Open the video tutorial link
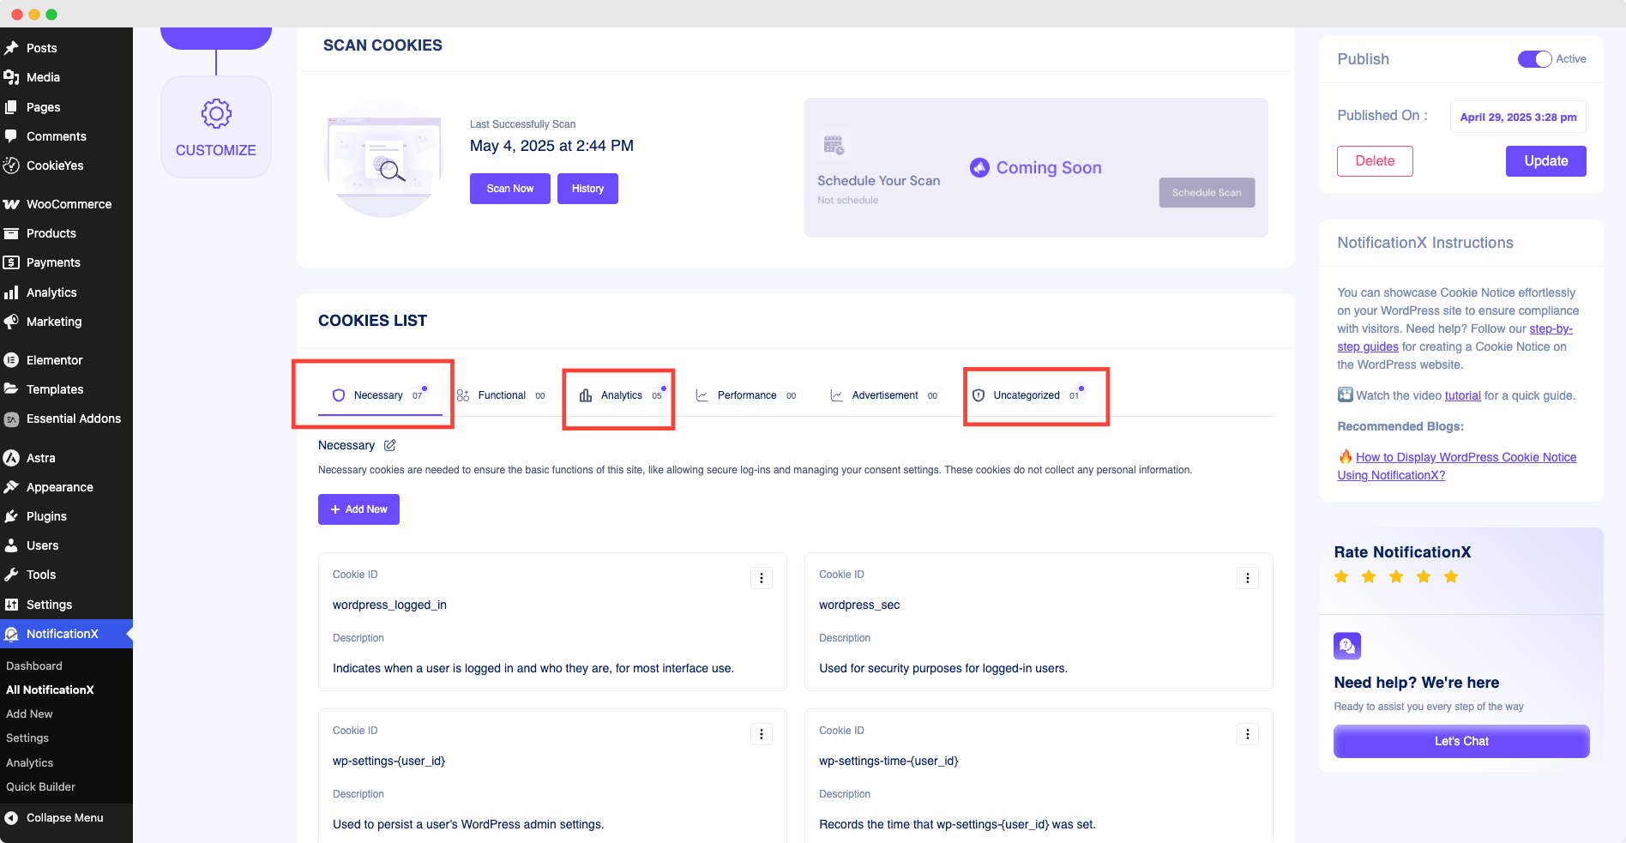The width and height of the screenshot is (1626, 843). [1463, 395]
